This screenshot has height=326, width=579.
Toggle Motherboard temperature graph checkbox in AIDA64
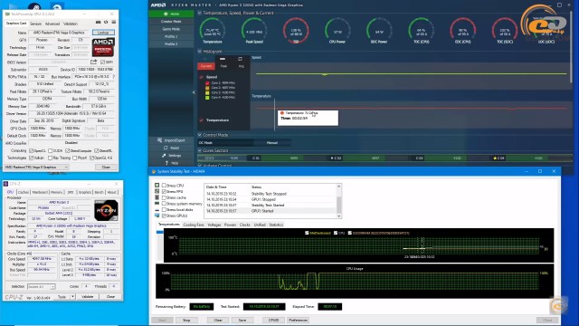pos(307,234)
